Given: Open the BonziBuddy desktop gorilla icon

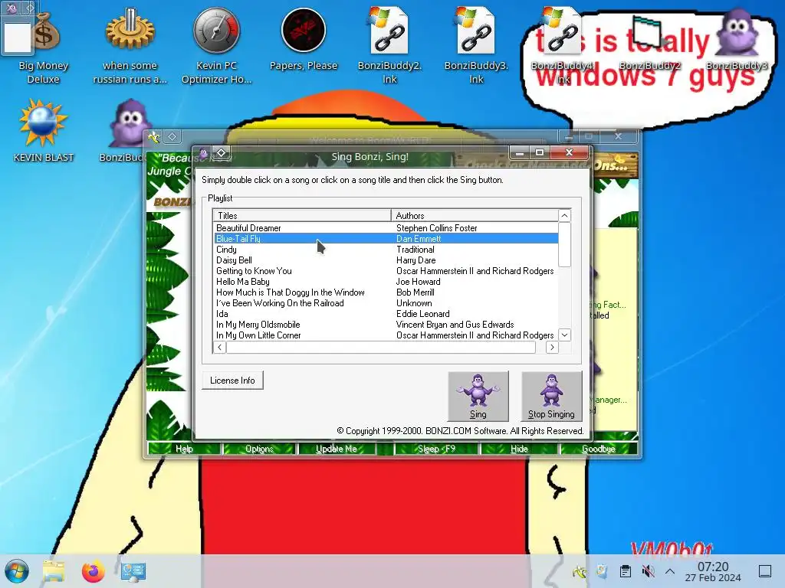Looking at the screenshot, I should pos(130,123).
